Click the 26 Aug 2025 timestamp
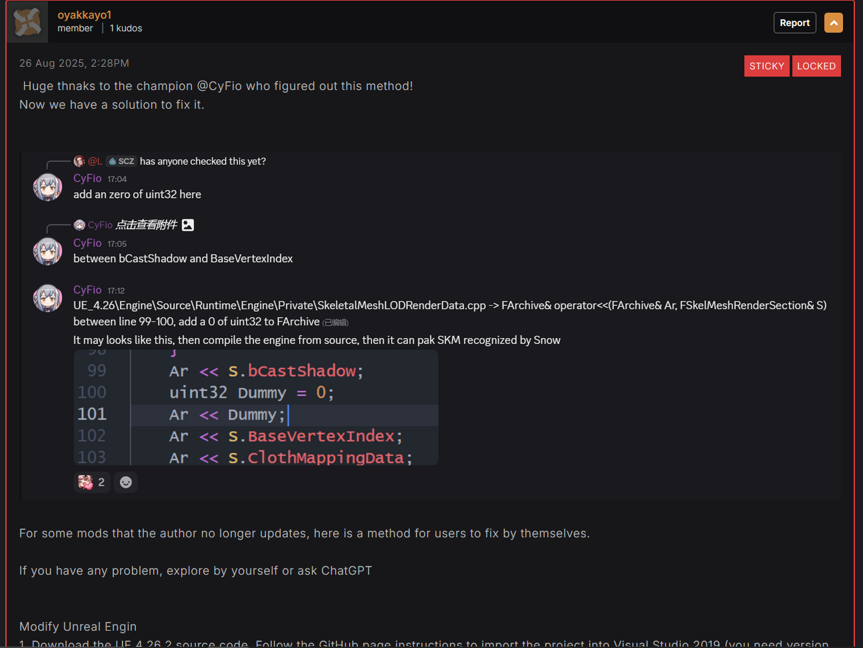 point(74,63)
